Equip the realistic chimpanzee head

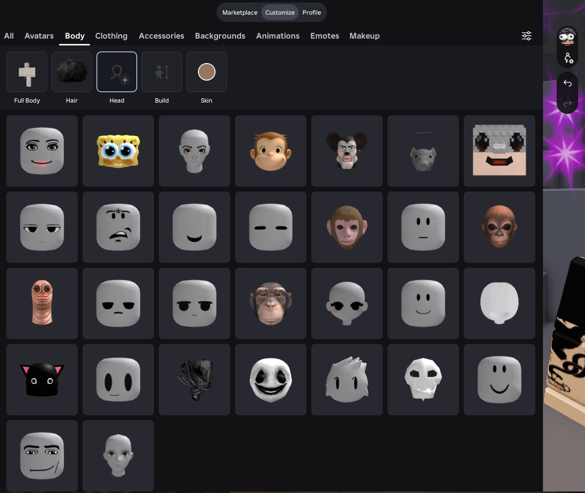270,303
